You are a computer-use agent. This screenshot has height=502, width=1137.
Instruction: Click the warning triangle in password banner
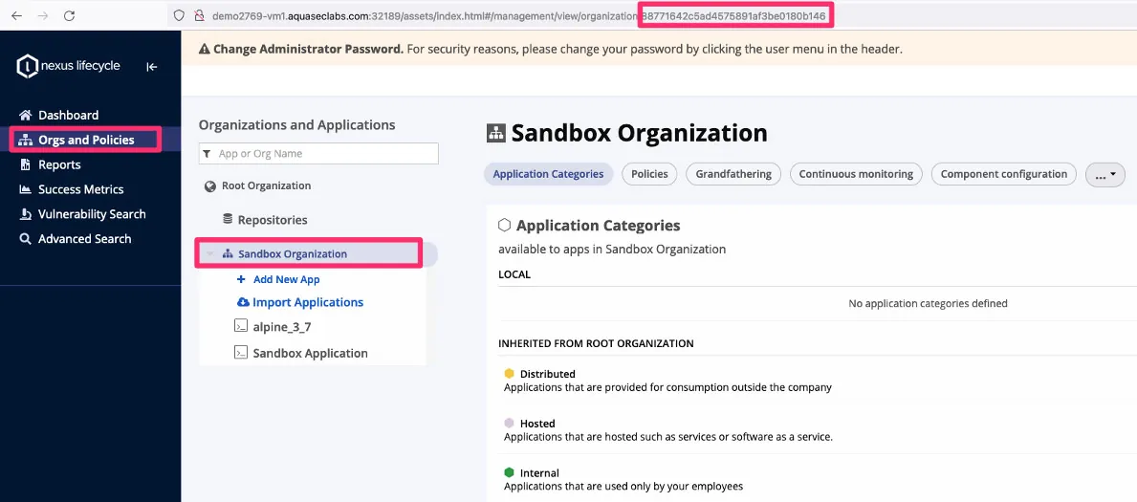pos(206,50)
